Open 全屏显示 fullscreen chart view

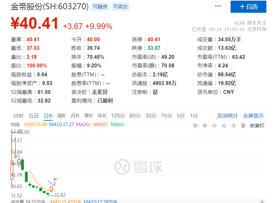(x=253, y=116)
